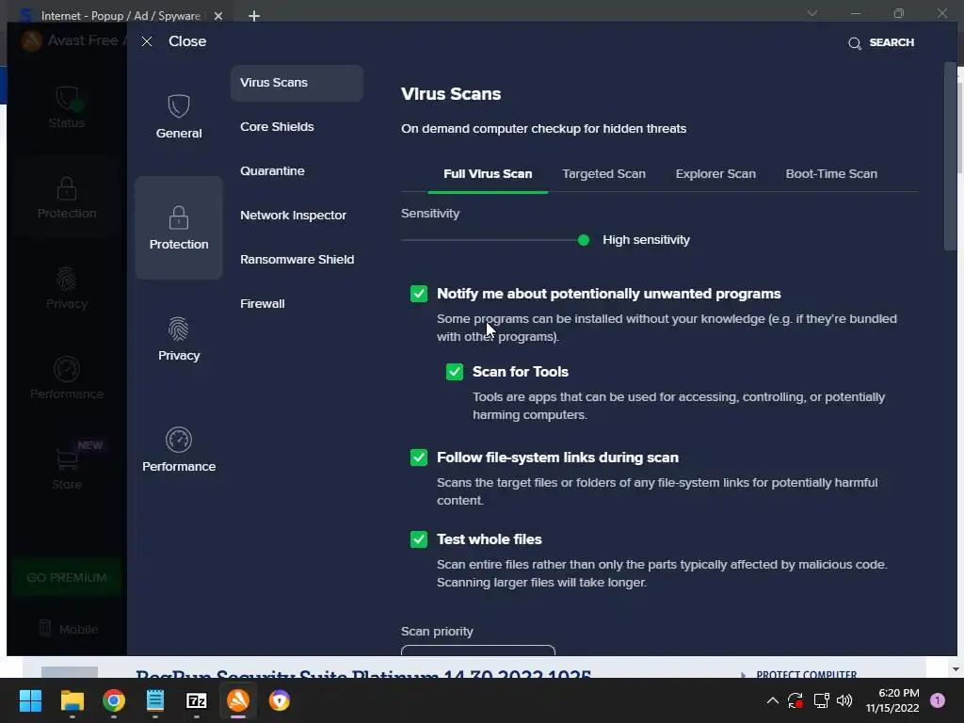Launch Google Chrome from taskbar

coord(114,700)
